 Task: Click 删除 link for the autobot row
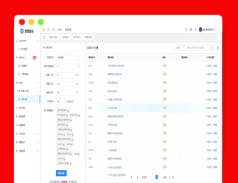click(216, 82)
